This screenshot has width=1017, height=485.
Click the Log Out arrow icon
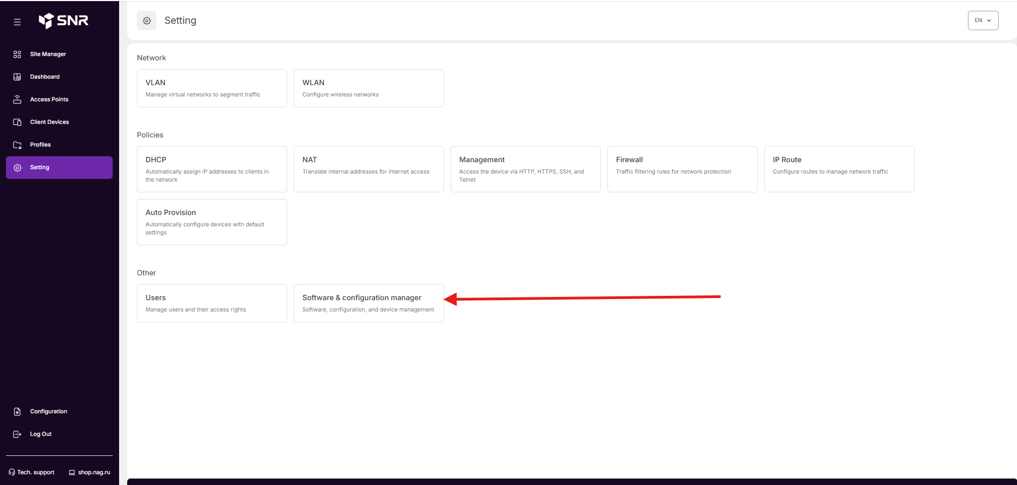(x=17, y=434)
